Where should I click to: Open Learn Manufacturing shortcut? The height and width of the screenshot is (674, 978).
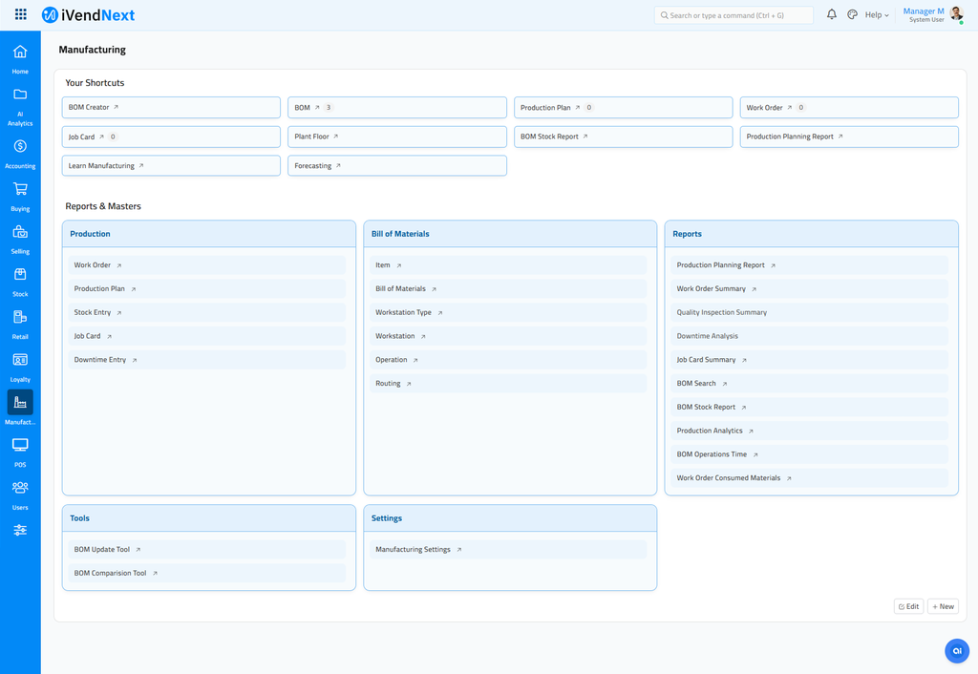click(x=171, y=166)
